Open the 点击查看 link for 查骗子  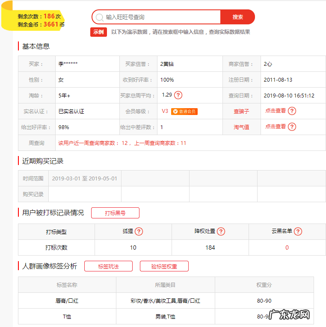[x=275, y=111]
